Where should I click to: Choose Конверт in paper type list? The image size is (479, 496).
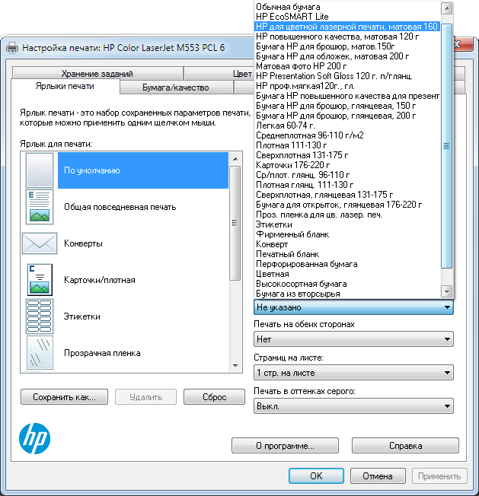[347, 244]
